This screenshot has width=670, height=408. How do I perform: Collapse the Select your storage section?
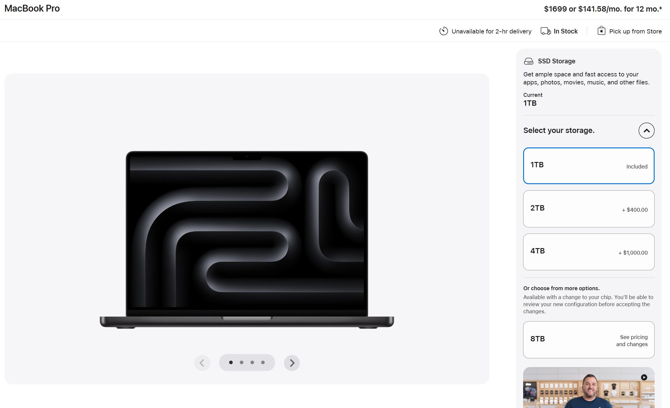pyautogui.click(x=646, y=131)
